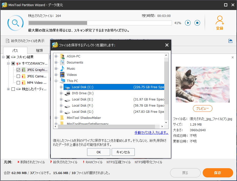The image size is (237, 181).
Task: Expand the Videos folder node
Action: click(x=56, y=75)
